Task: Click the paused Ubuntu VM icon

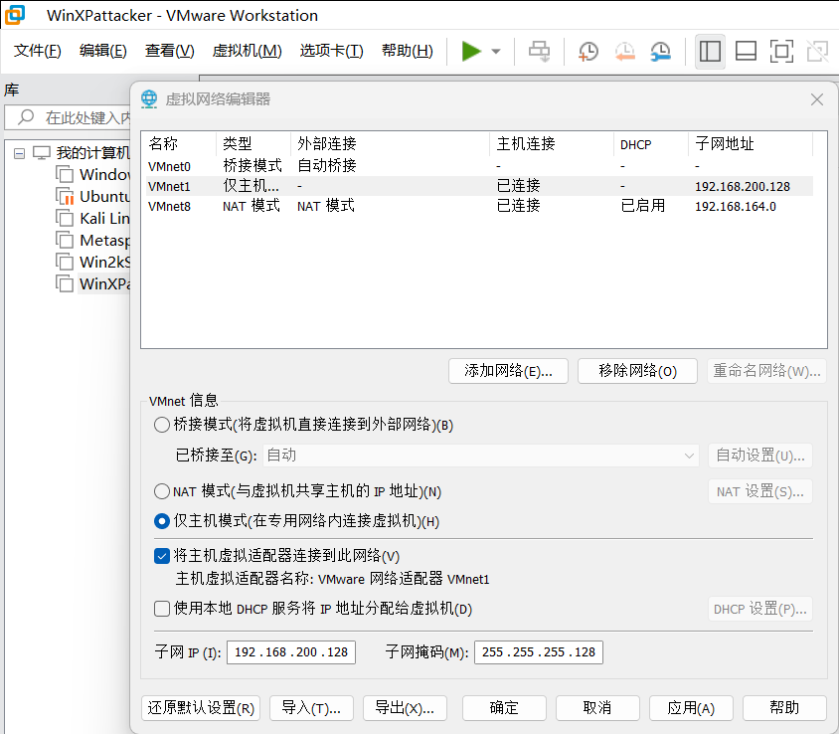Action: [65, 197]
